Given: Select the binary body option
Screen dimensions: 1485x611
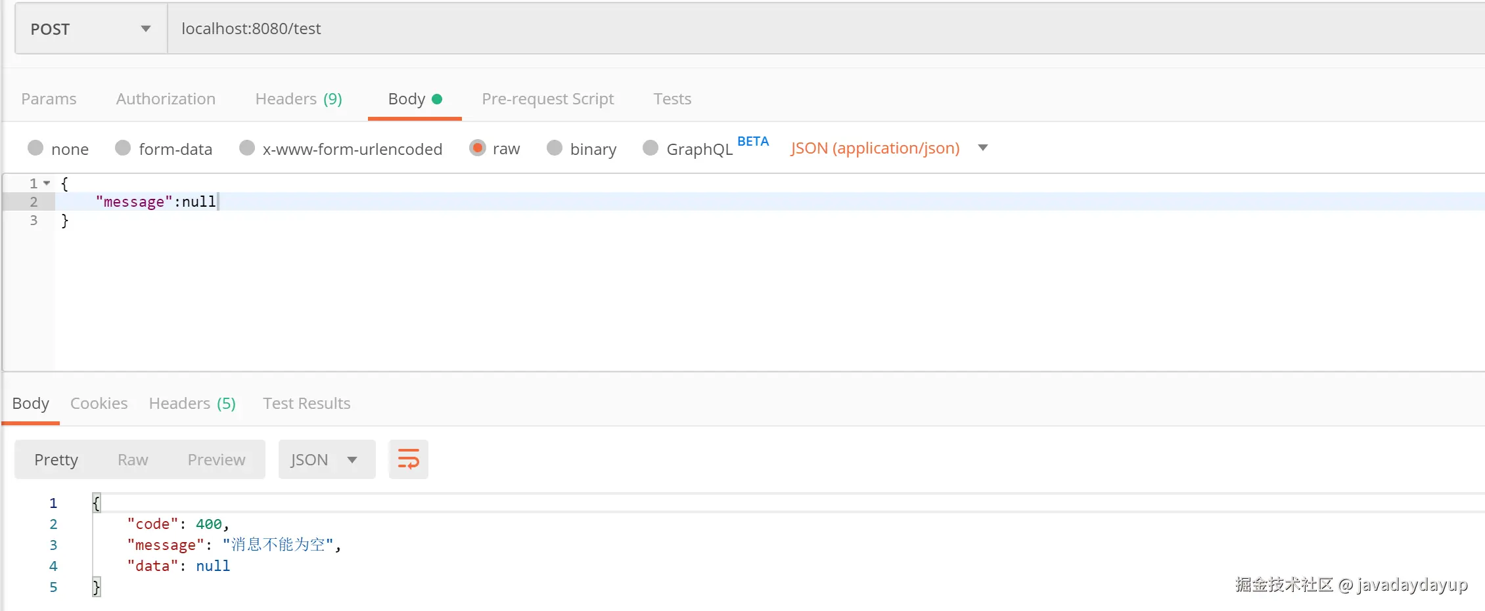Looking at the screenshot, I should (555, 148).
